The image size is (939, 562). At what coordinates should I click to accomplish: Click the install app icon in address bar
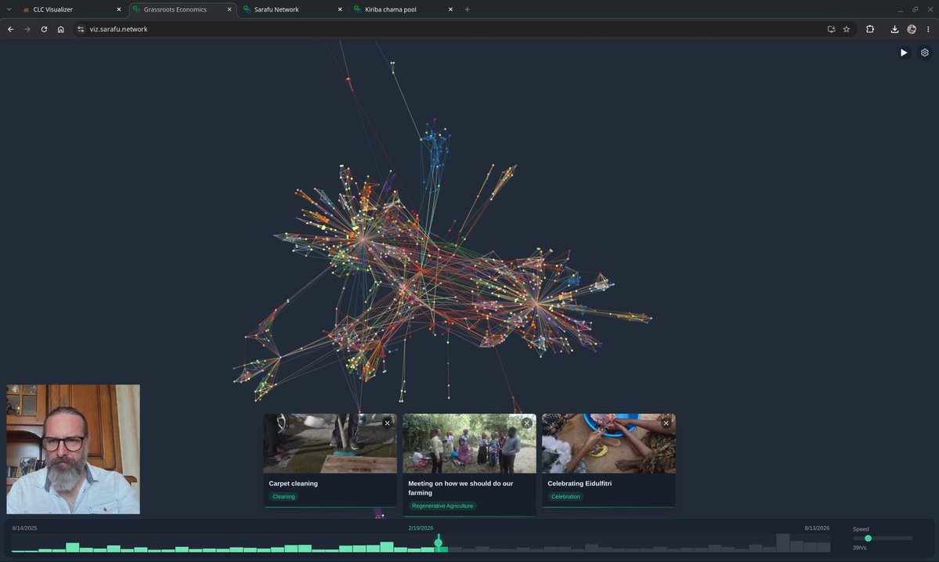831,29
